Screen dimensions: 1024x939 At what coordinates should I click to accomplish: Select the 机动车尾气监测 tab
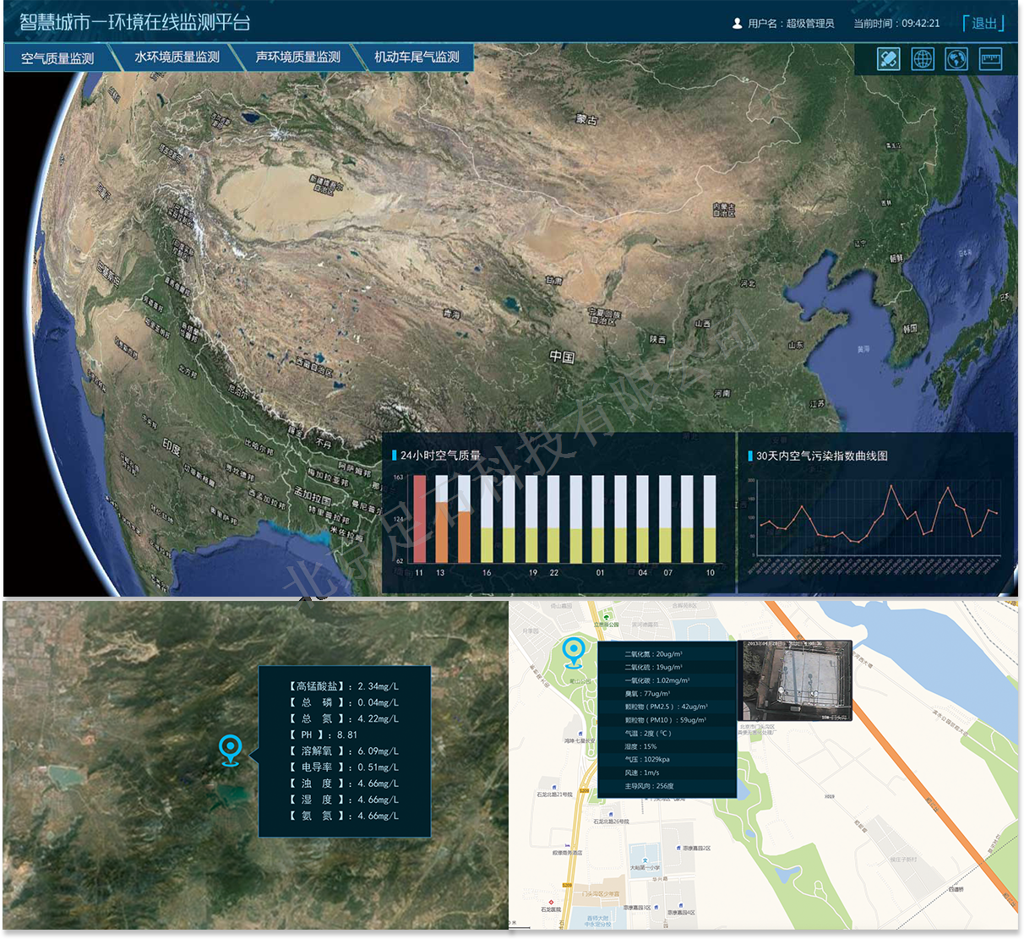(x=417, y=57)
